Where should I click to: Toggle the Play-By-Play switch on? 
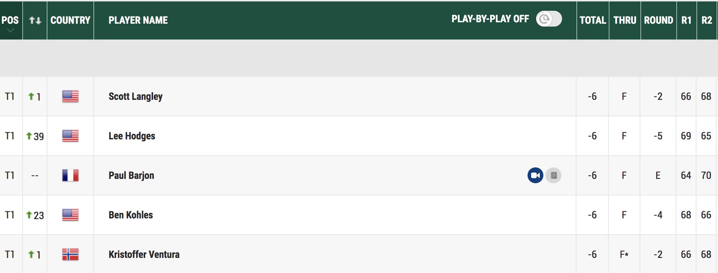549,19
